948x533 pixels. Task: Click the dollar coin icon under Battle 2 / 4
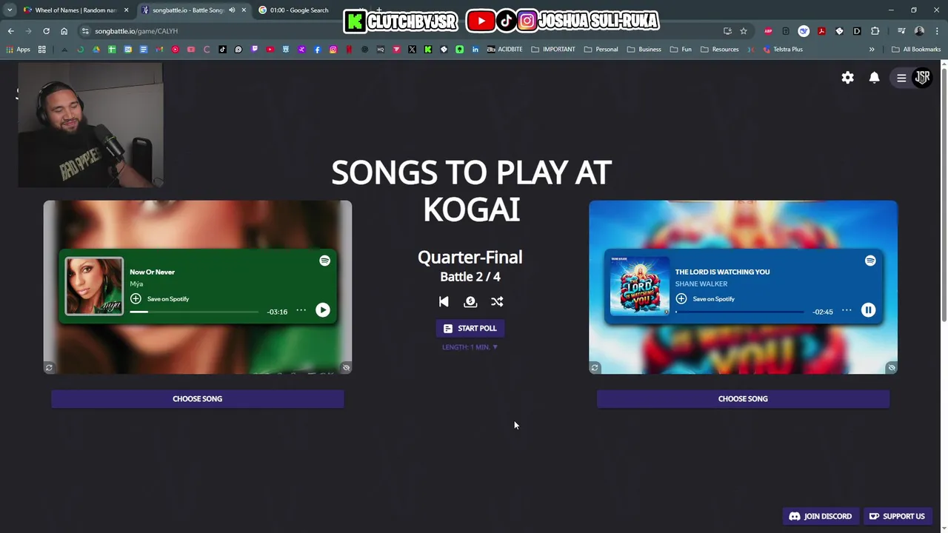coord(470,301)
